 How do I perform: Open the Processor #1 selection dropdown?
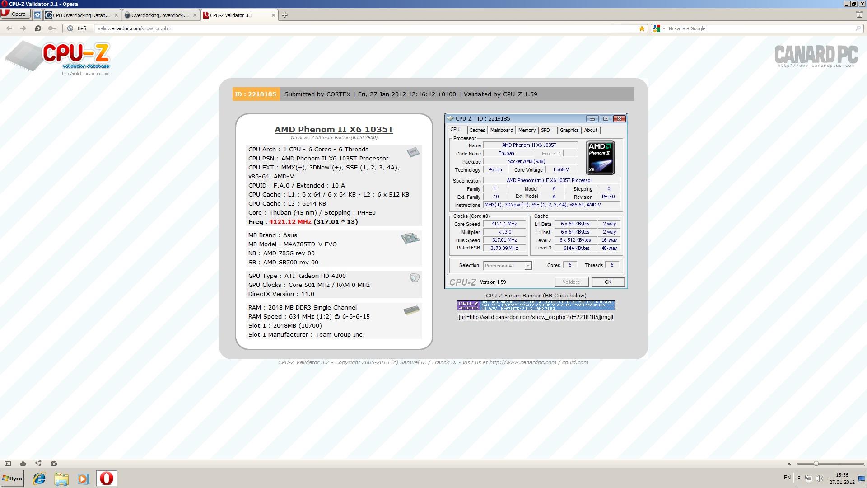pyautogui.click(x=508, y=266)
